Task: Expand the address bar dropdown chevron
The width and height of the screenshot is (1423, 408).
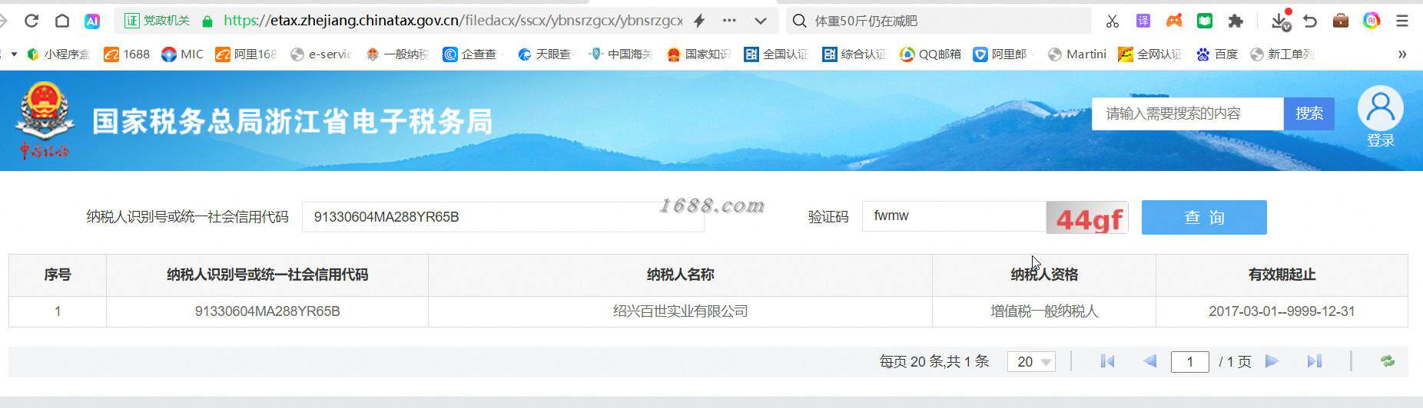Action: click(761, 21)
